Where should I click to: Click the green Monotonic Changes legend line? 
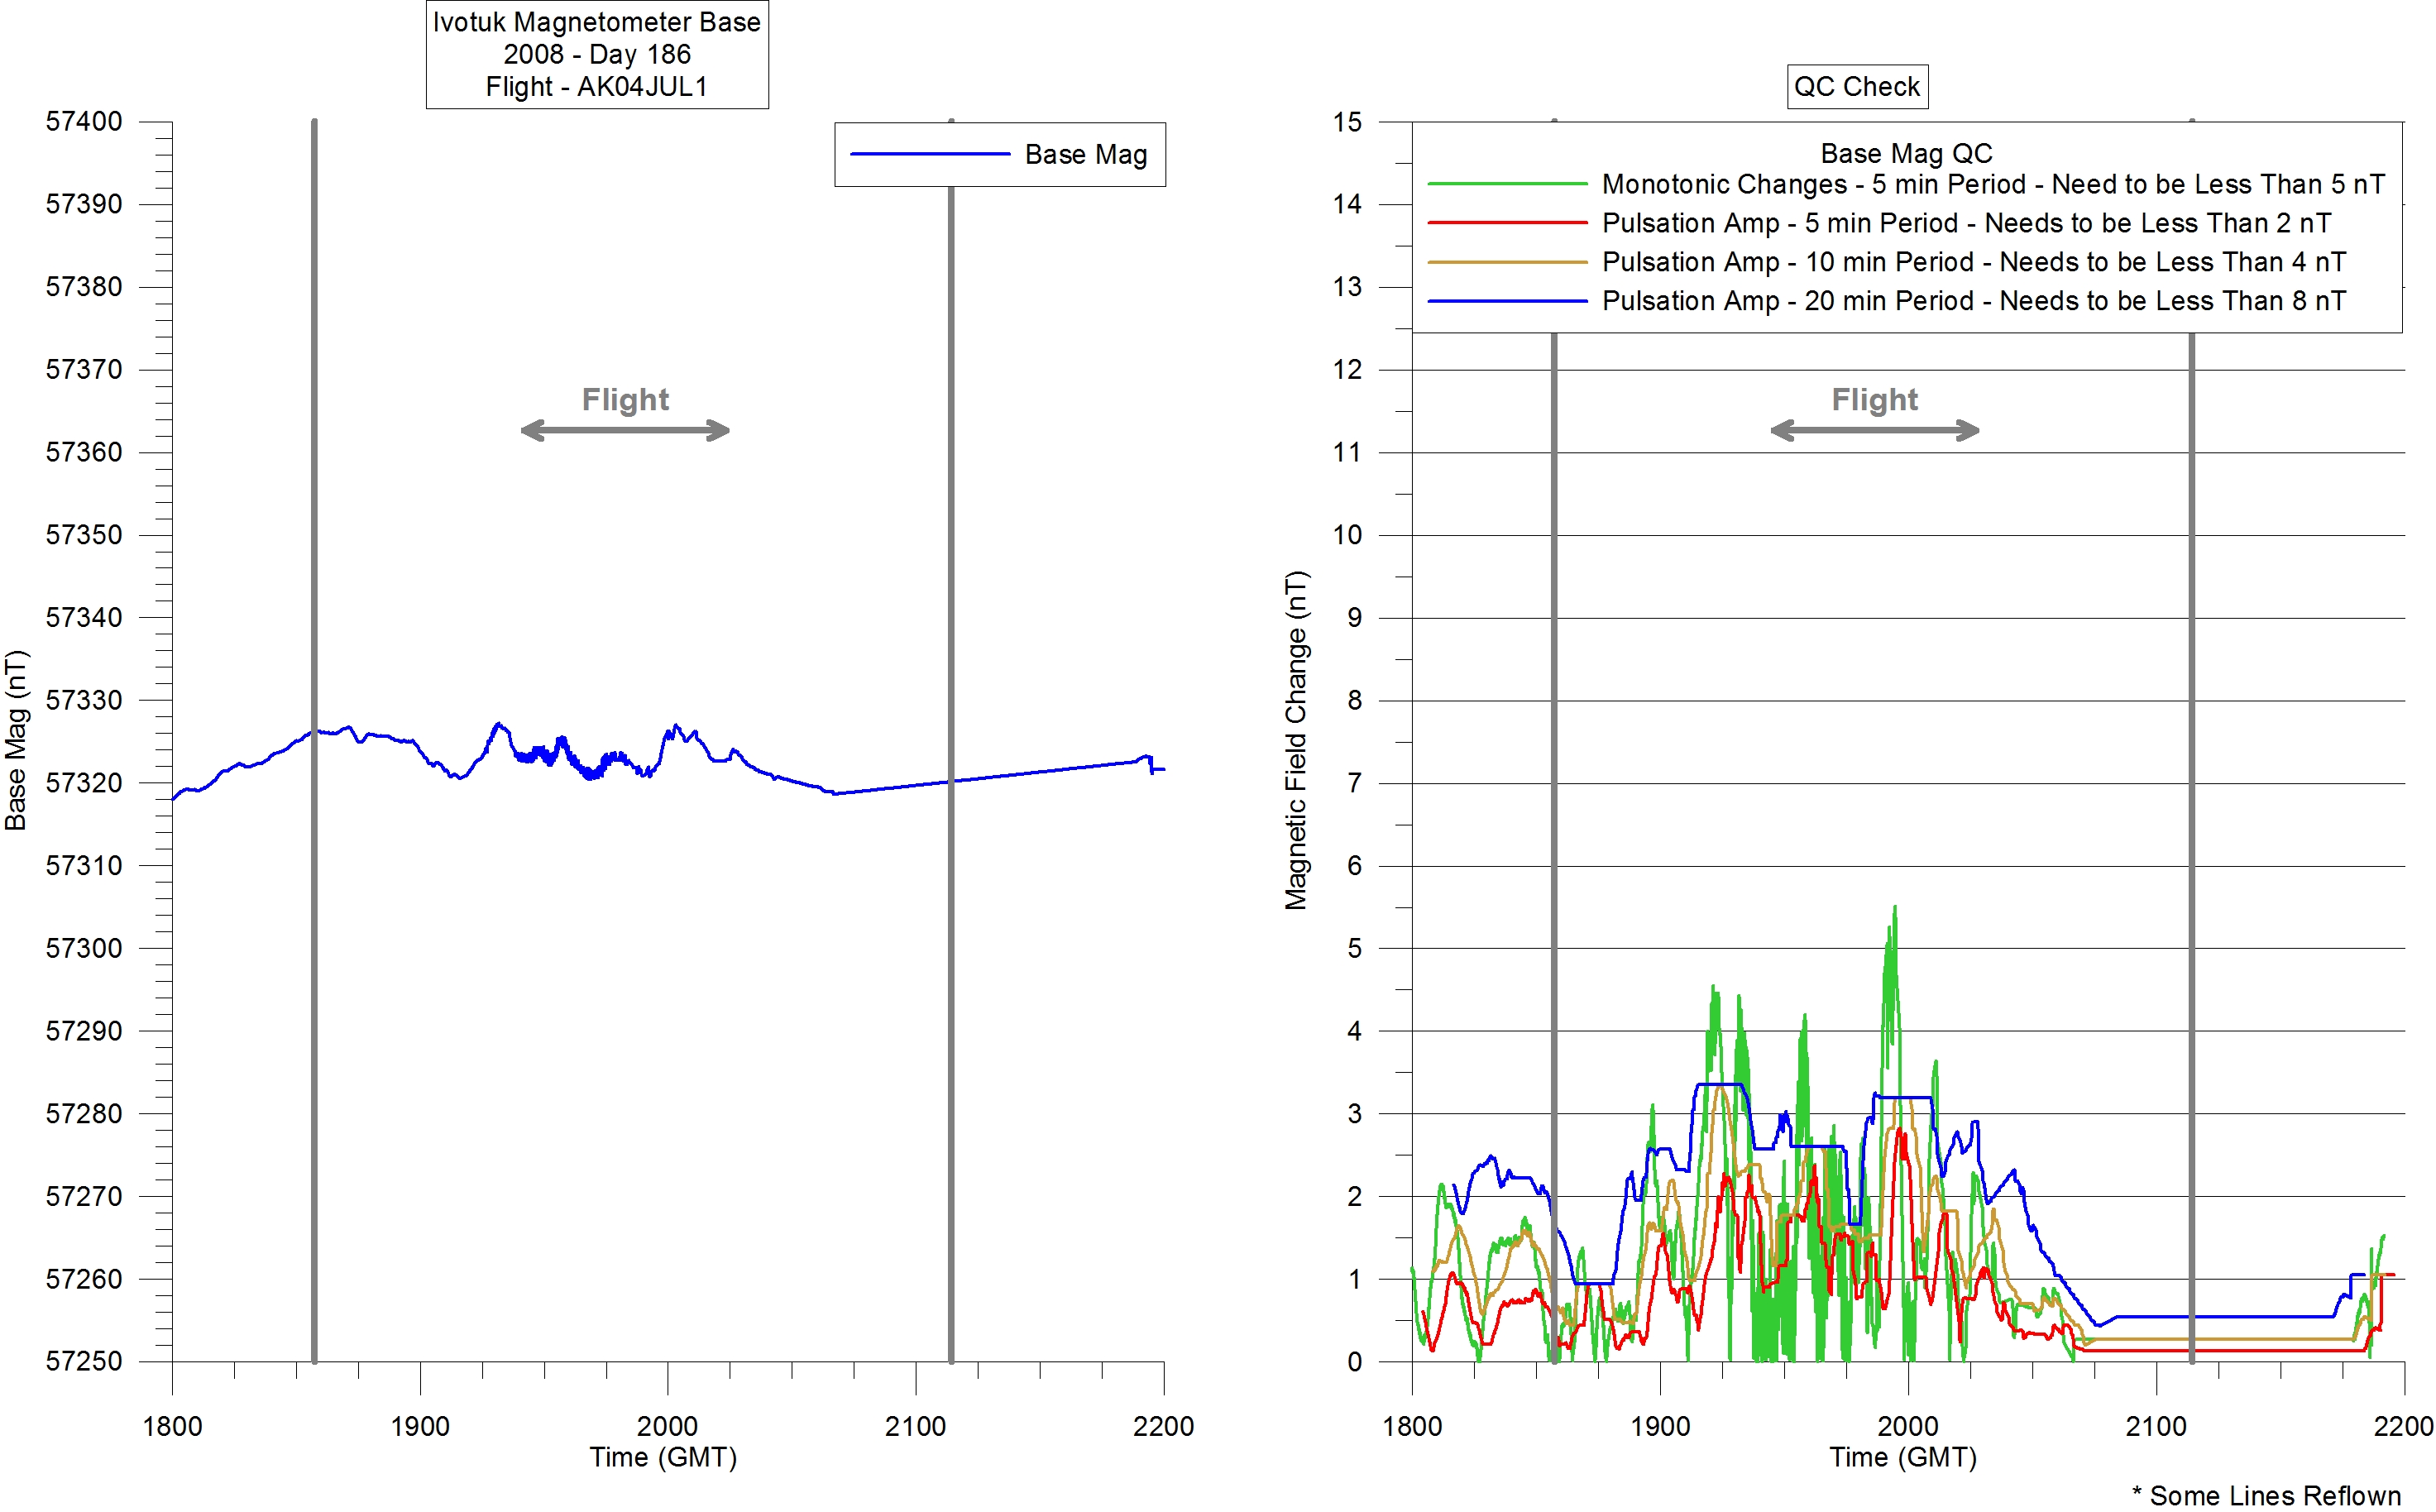[x=1507, y=184]
